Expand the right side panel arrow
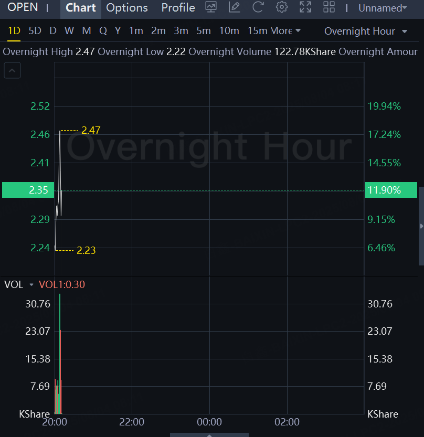 tap(421, 226)
